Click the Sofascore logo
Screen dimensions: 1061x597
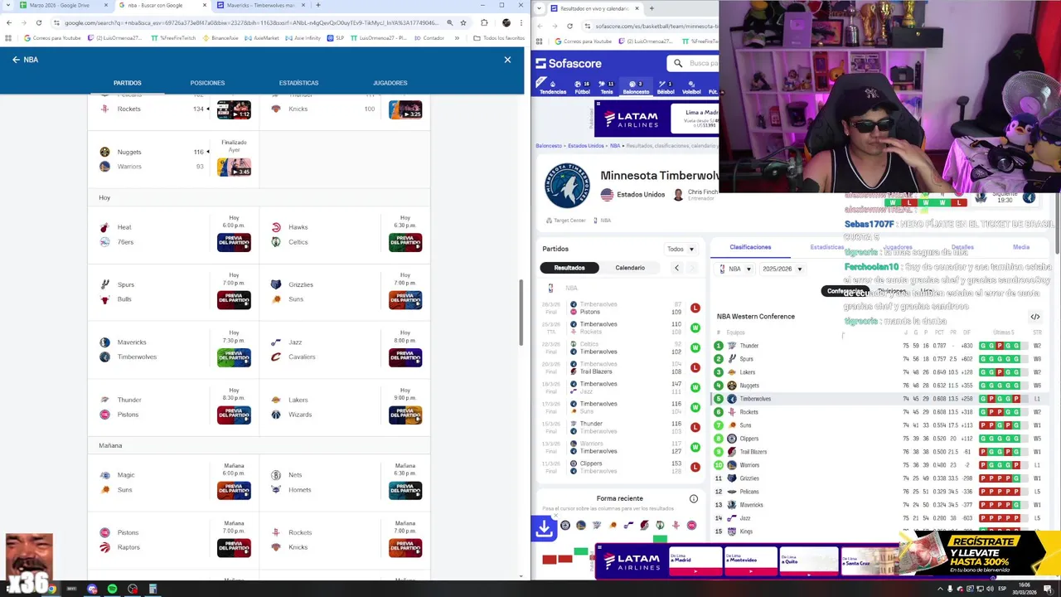click(569, 63)
